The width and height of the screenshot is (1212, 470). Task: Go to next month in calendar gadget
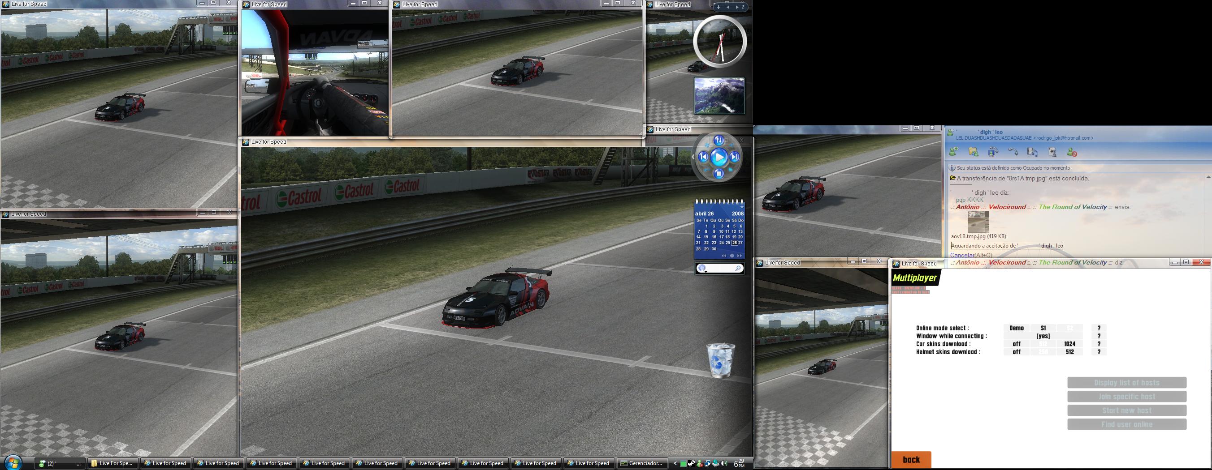740,256
